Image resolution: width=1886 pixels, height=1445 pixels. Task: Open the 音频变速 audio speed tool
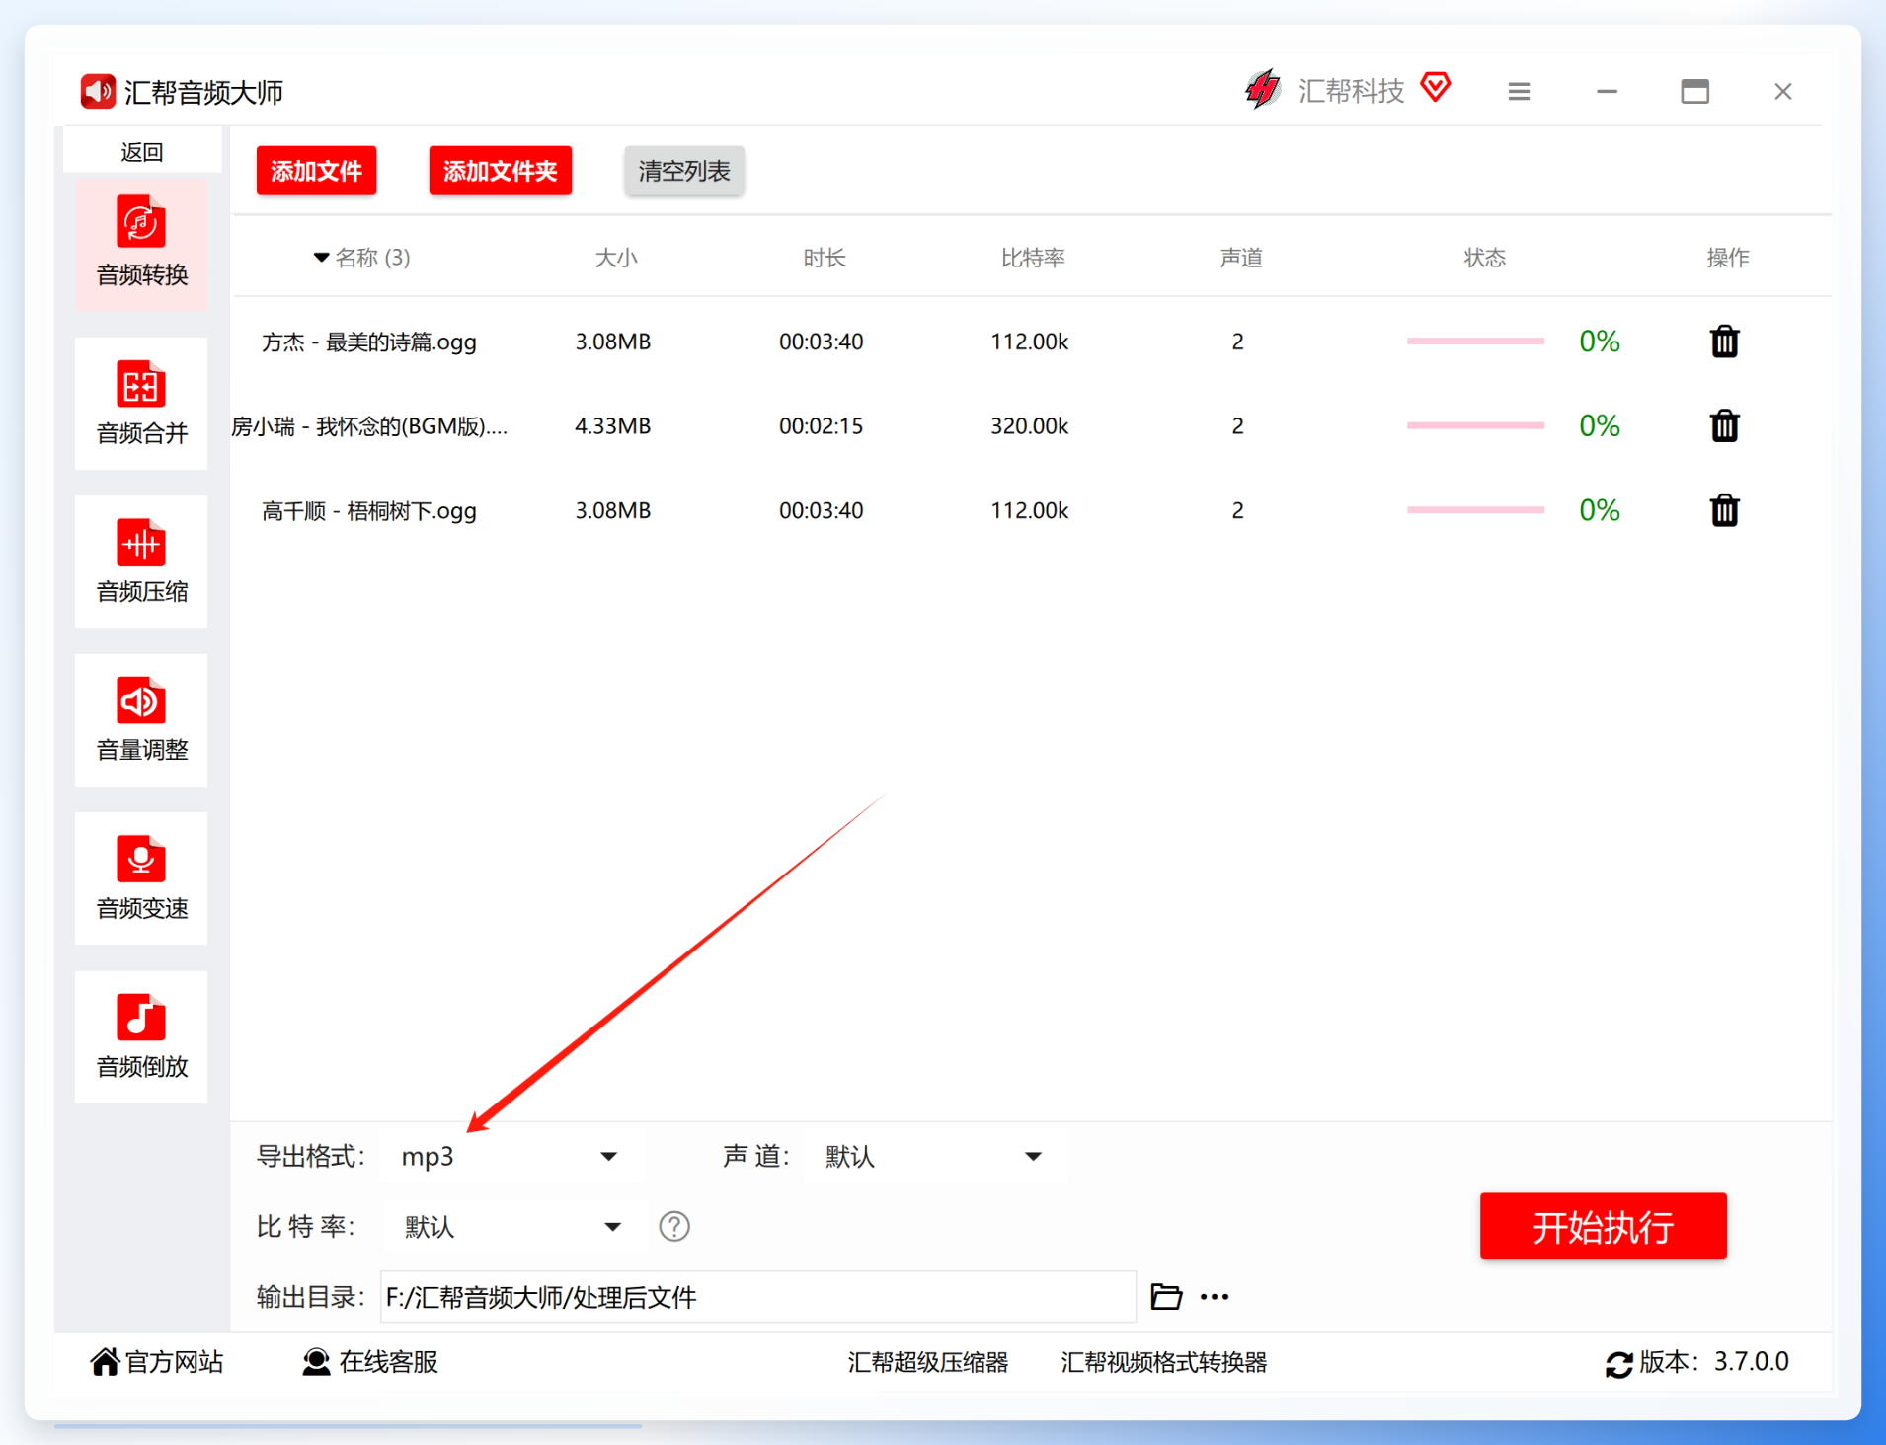141,878
